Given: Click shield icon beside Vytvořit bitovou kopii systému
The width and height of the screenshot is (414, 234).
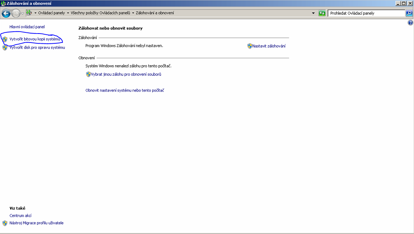Looking at the screenshot, I should pos(5,39).
